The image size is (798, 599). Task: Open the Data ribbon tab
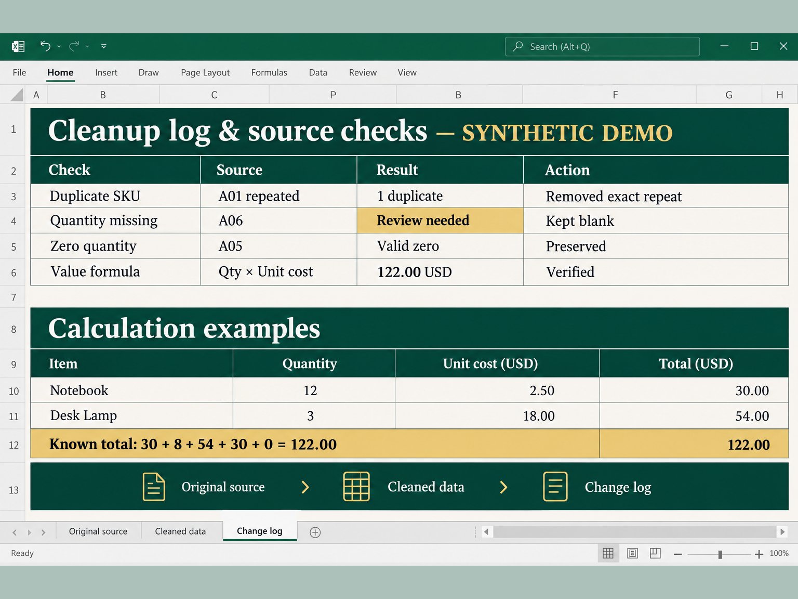[318, 72]
